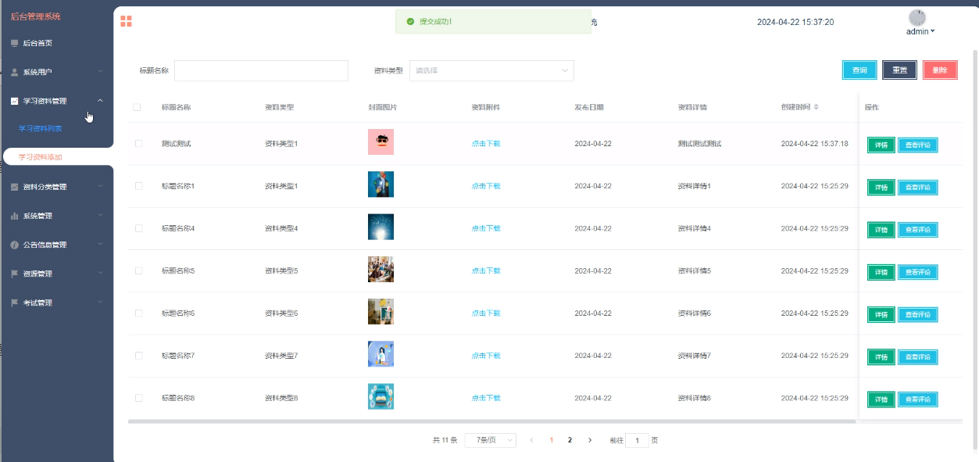Click 详情 for row 测试测试

tap(881, 145)
